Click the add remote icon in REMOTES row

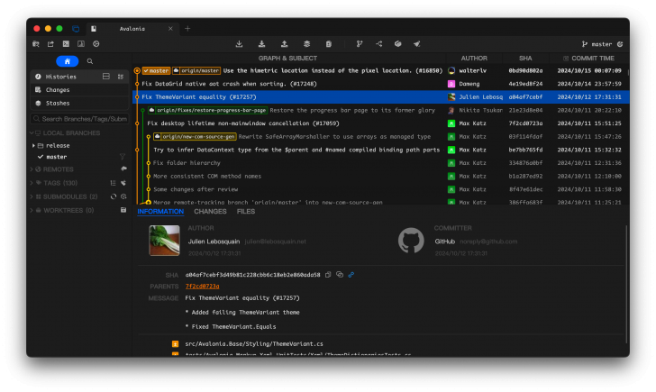coord(123,169)
